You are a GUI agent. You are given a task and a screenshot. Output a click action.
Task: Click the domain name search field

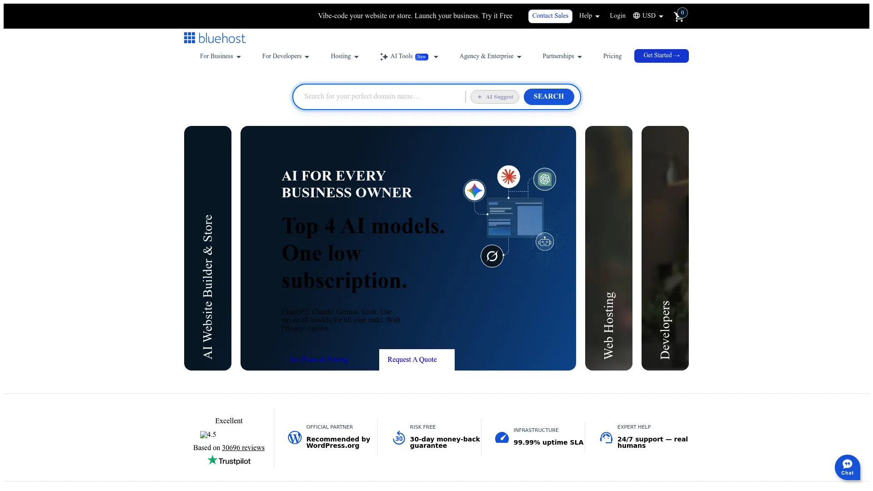point(381,97)
